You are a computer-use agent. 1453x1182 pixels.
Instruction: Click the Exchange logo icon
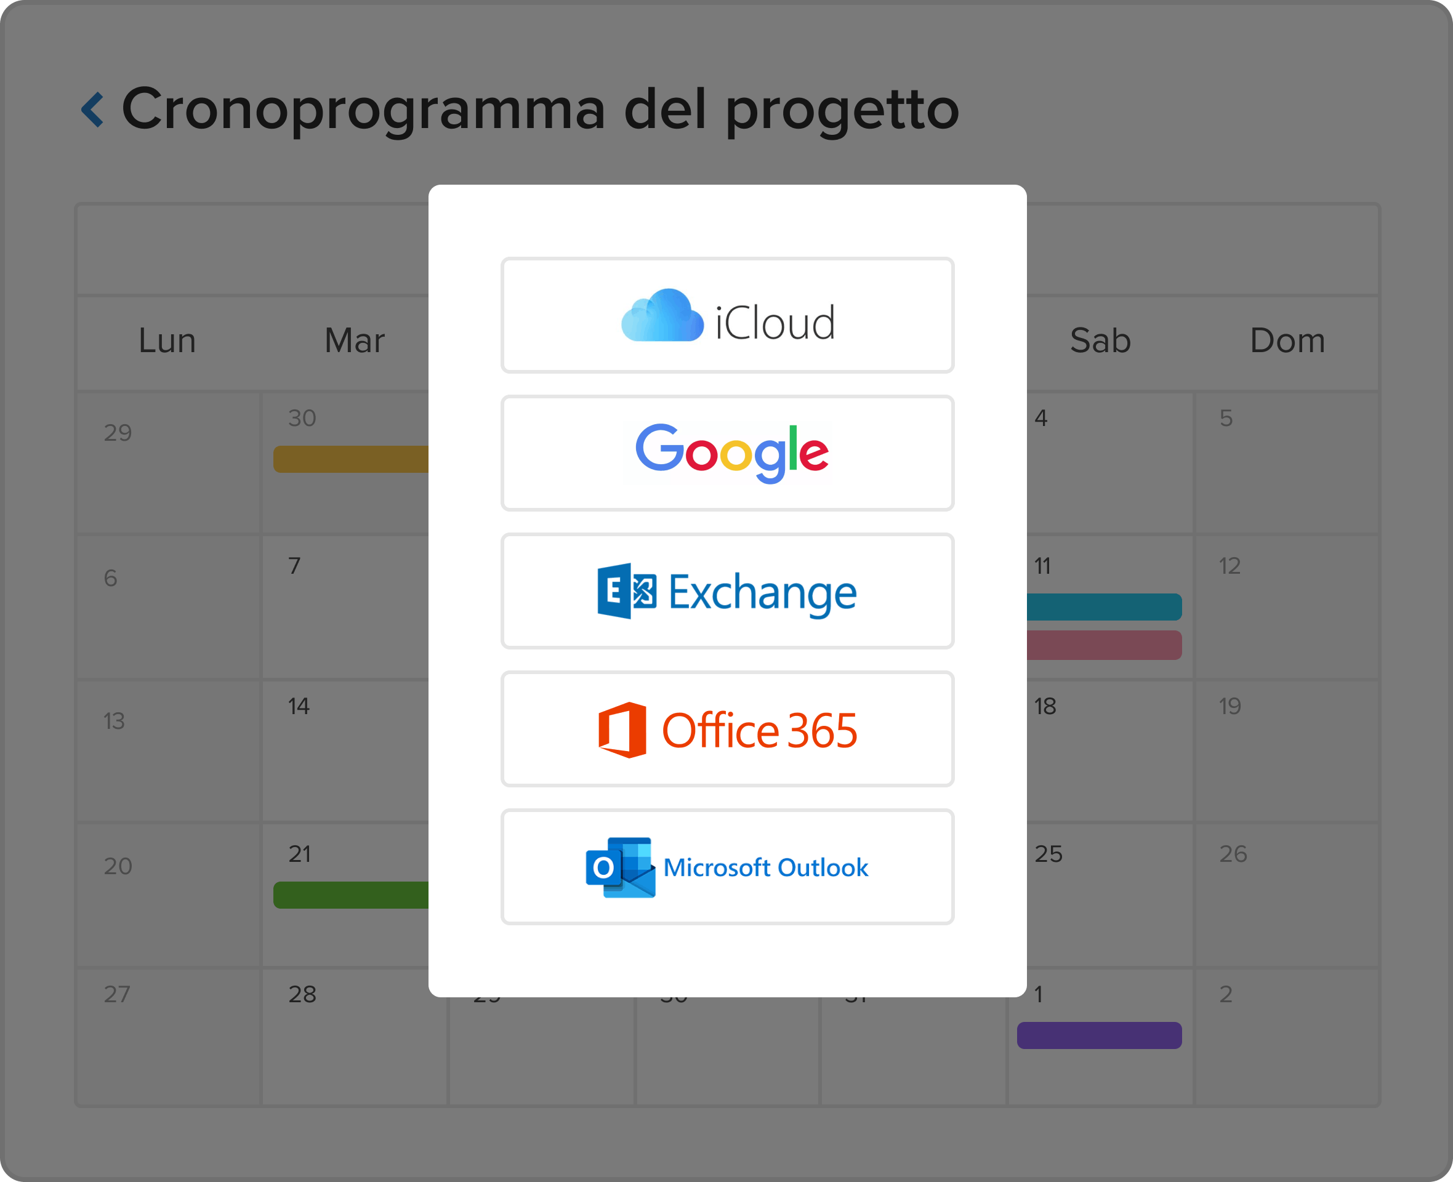[626, 591]
